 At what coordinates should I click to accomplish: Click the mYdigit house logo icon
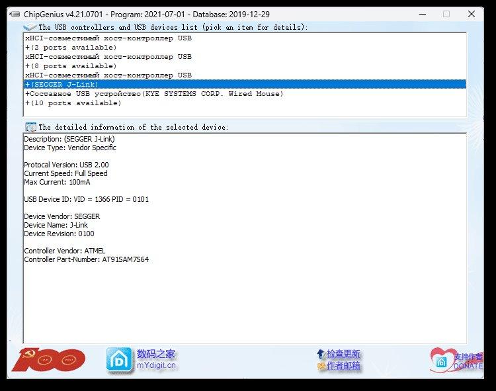click(119, 360)
